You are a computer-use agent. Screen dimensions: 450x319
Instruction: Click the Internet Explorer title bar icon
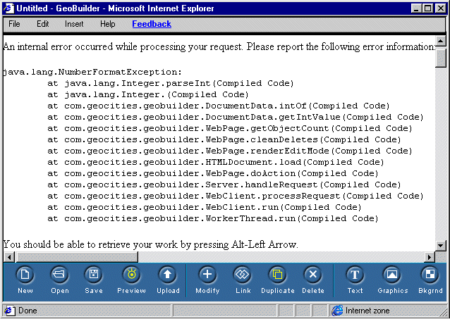8,8
